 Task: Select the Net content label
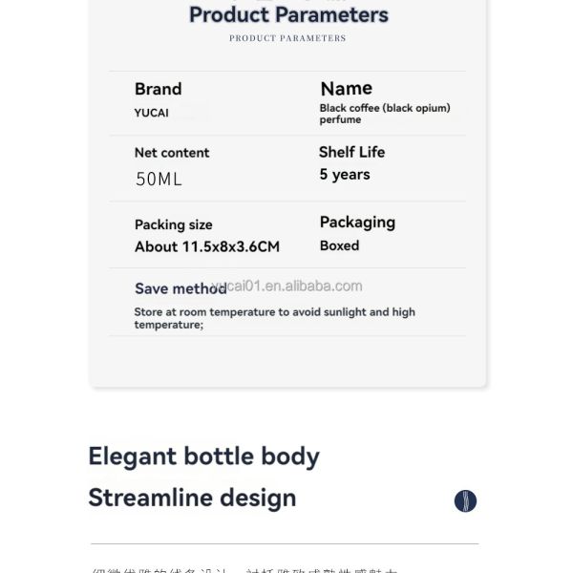pos(172,153)
